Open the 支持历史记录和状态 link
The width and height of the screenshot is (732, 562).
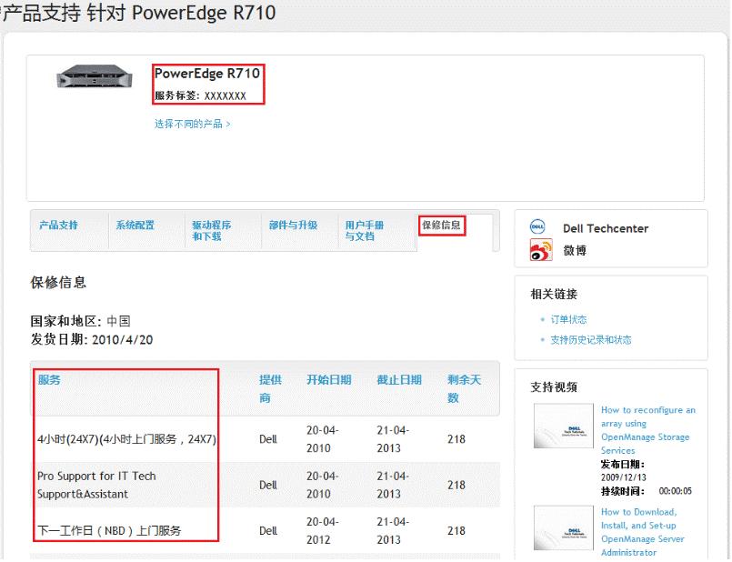coord(590,340)
